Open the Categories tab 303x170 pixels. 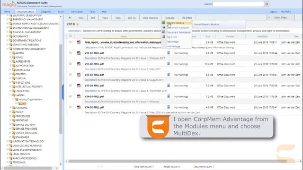[x=46, y=11]
